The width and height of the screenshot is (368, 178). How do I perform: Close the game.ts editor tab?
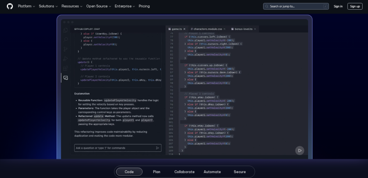click(184, 29)
